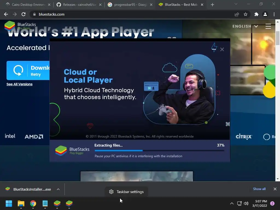Open the Chrome profile avatar
The image size is (280, 210).
265,14
